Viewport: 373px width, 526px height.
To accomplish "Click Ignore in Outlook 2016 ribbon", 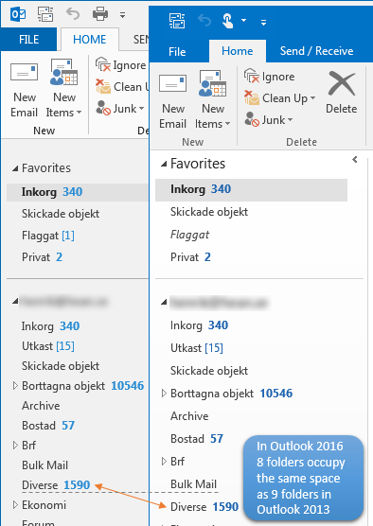I will coord(270,77).
